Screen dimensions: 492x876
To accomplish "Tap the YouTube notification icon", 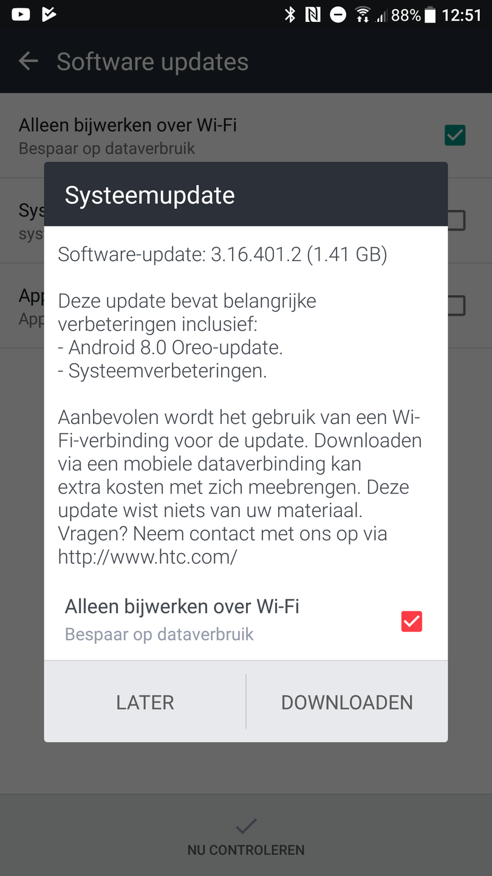I will click(21, 15).
